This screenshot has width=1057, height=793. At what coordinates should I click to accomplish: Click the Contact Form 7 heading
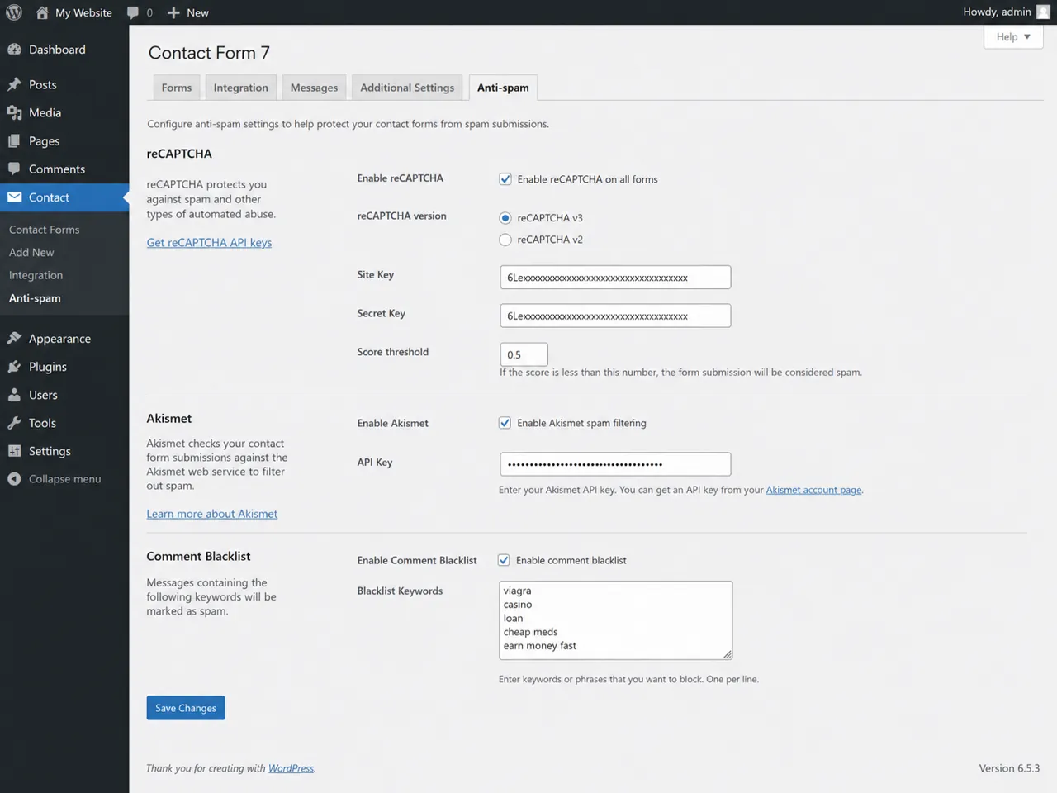[209, 53]
